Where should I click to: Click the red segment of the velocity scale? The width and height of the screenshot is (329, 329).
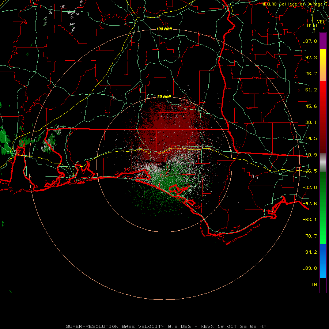(323, 117)
